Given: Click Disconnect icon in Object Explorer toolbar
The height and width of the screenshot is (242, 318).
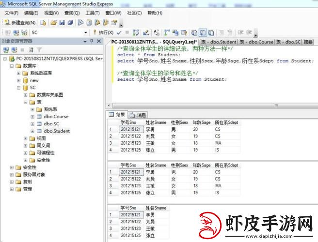Looking at the screenshot, I should coord(14,50).
